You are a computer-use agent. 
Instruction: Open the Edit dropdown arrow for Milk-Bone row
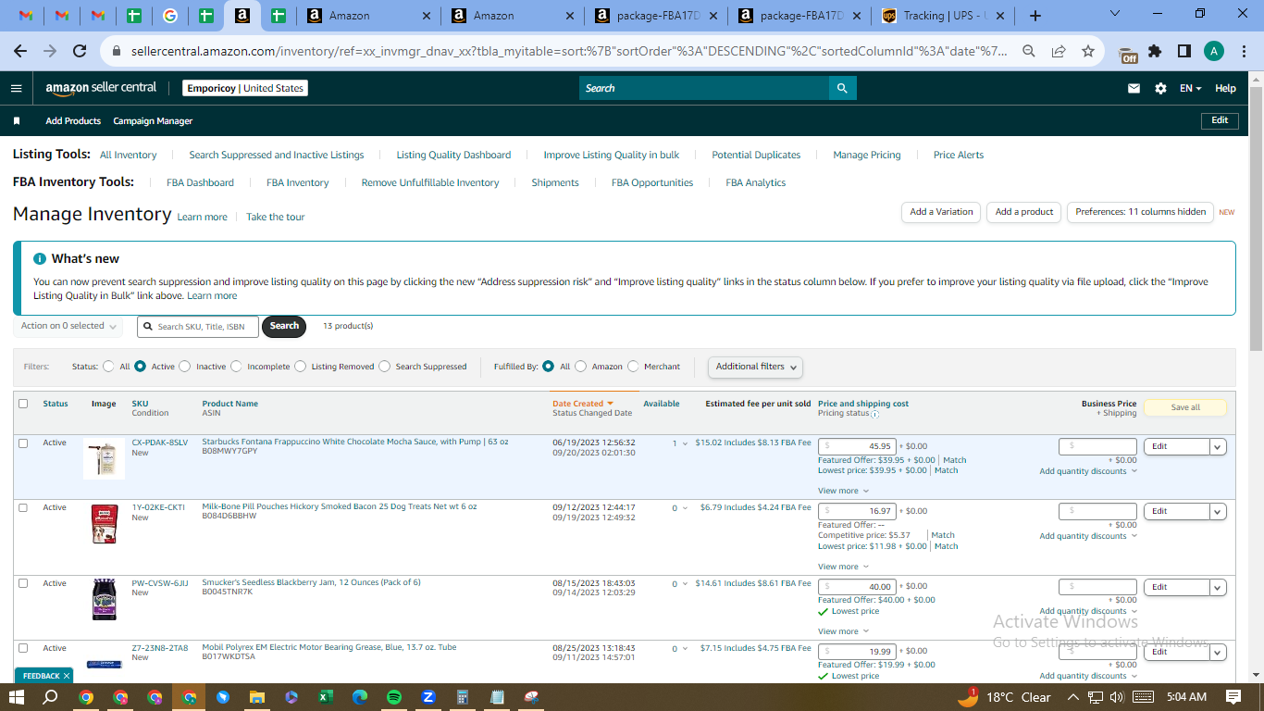click(1218, 511)
